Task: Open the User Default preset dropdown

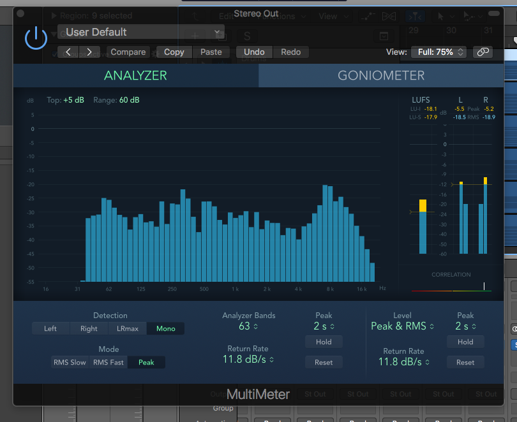Action: (141, 32)
